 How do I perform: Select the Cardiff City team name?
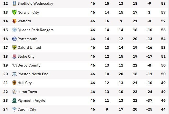tap(27, 109)
